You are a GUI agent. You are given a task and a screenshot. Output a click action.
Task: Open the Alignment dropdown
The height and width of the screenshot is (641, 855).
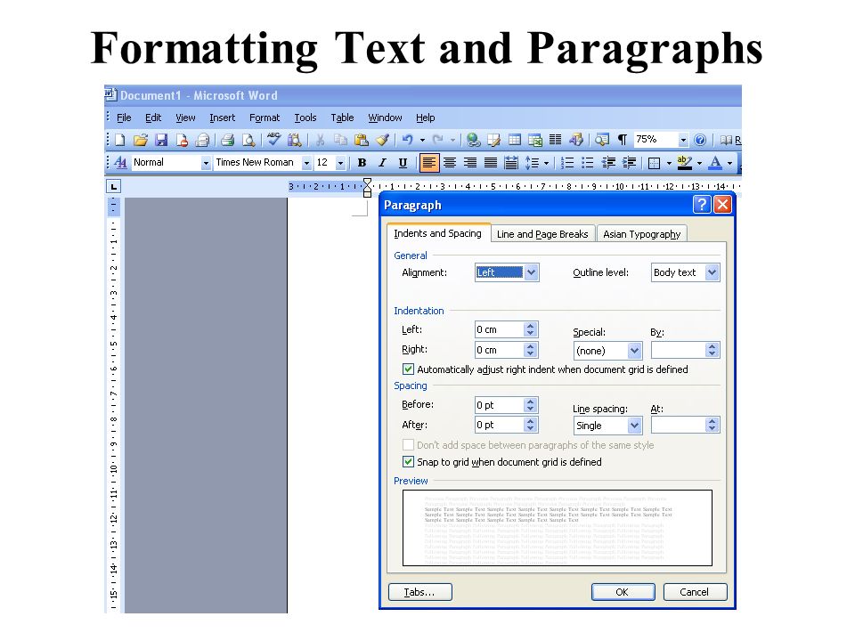point(532,272)
